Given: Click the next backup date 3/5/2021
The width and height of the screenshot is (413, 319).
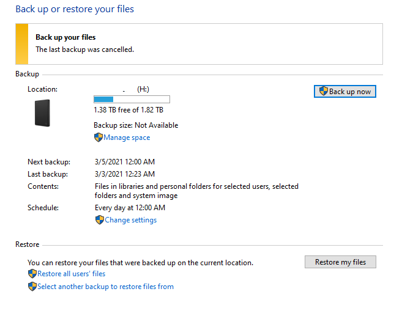Looking at the screenshot, I should [x=124, y=162].
